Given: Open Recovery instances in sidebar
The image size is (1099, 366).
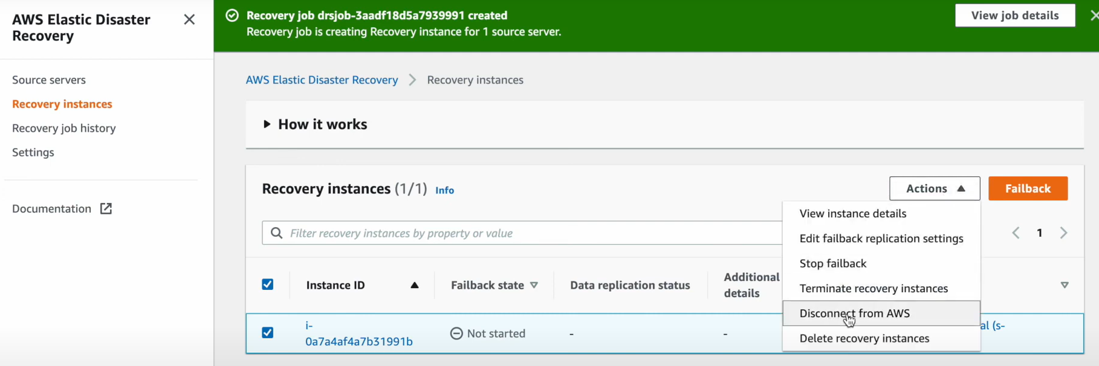Looking at the screenshot, I should 62,104.
